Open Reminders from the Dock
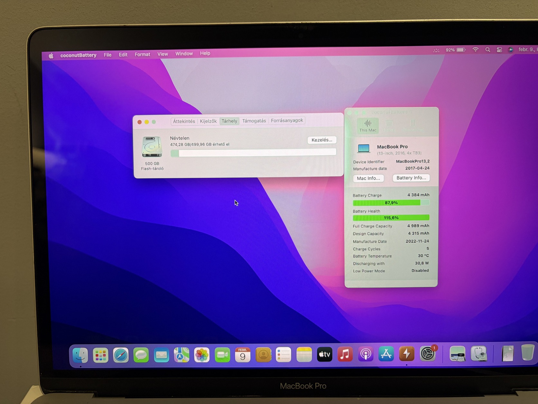538x404 pixels. [x=283, y=355]
